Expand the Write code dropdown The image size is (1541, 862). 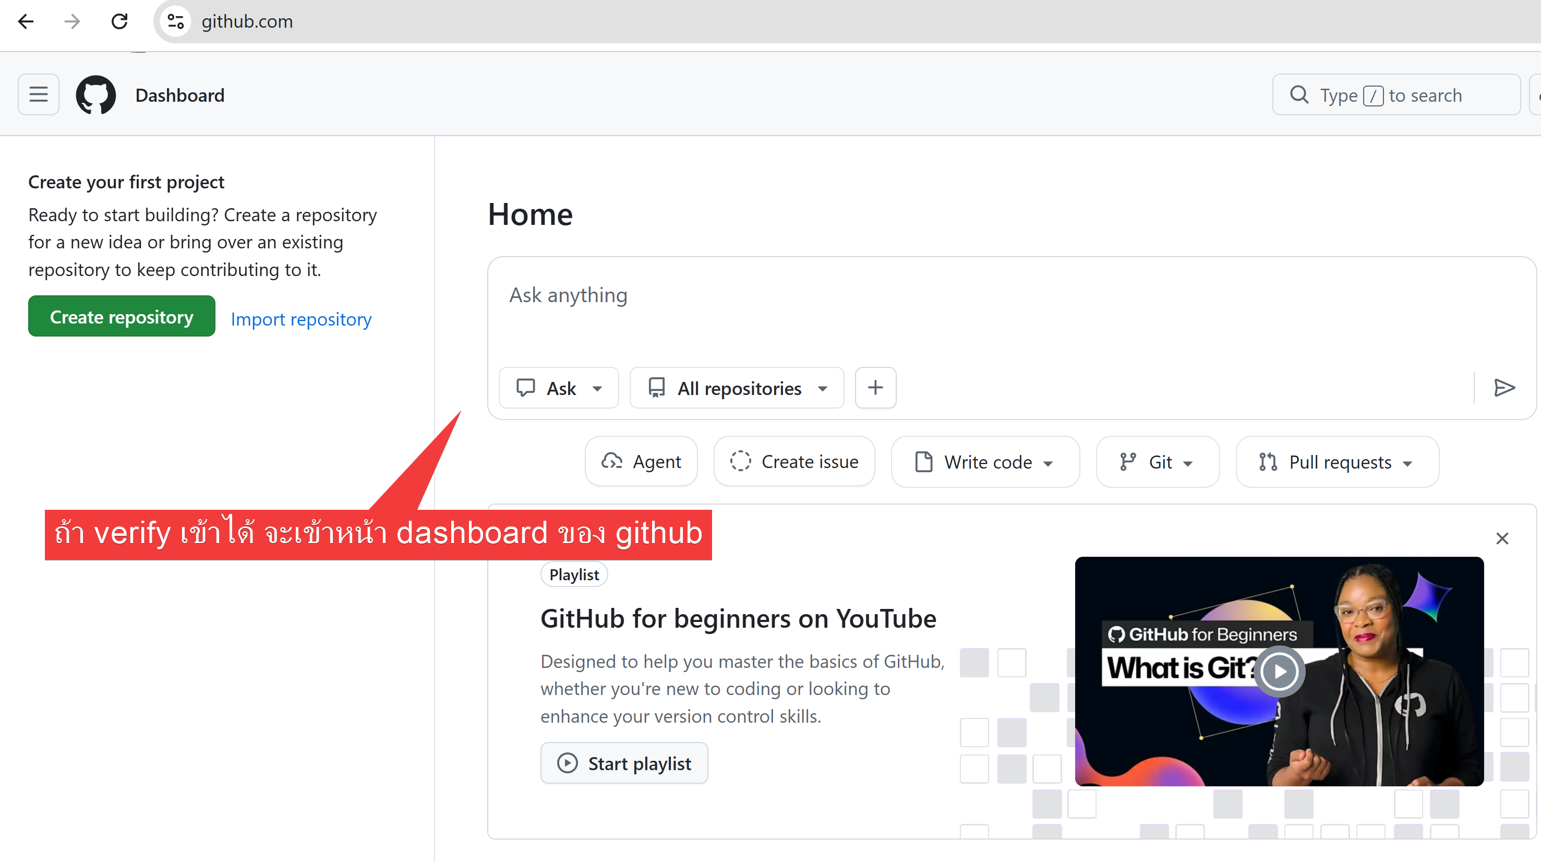pyautogui.click(x=985, y=462)
